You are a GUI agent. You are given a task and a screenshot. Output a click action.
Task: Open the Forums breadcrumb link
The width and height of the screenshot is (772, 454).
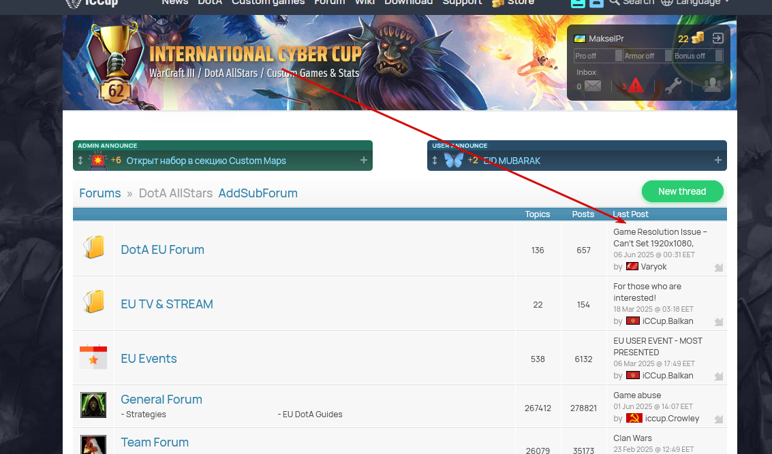pos(100,193)
